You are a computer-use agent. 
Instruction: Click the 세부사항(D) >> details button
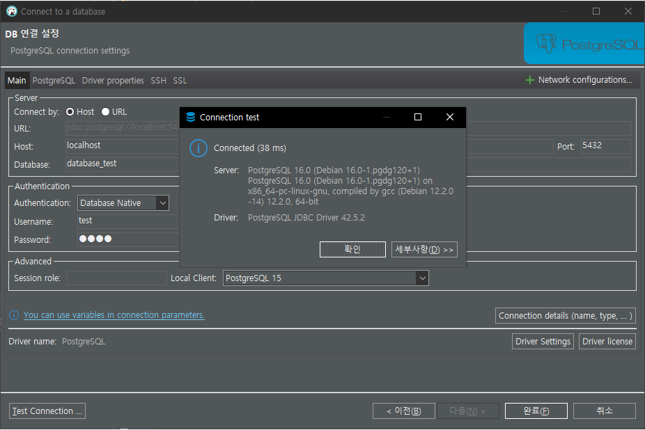[x=424, y=250]
